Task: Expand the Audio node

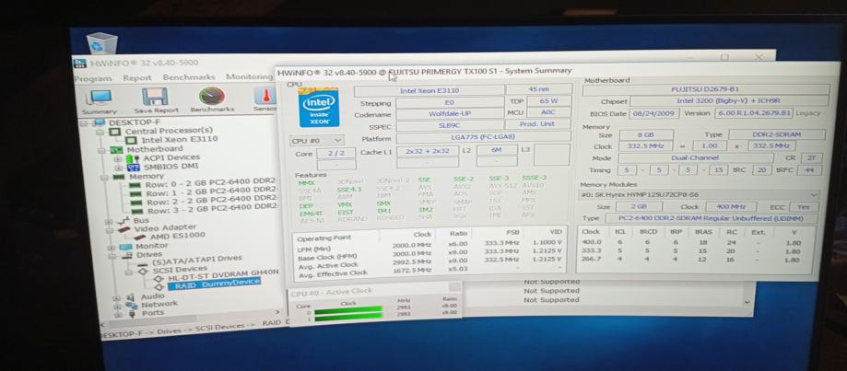Action: pos(117,297)
